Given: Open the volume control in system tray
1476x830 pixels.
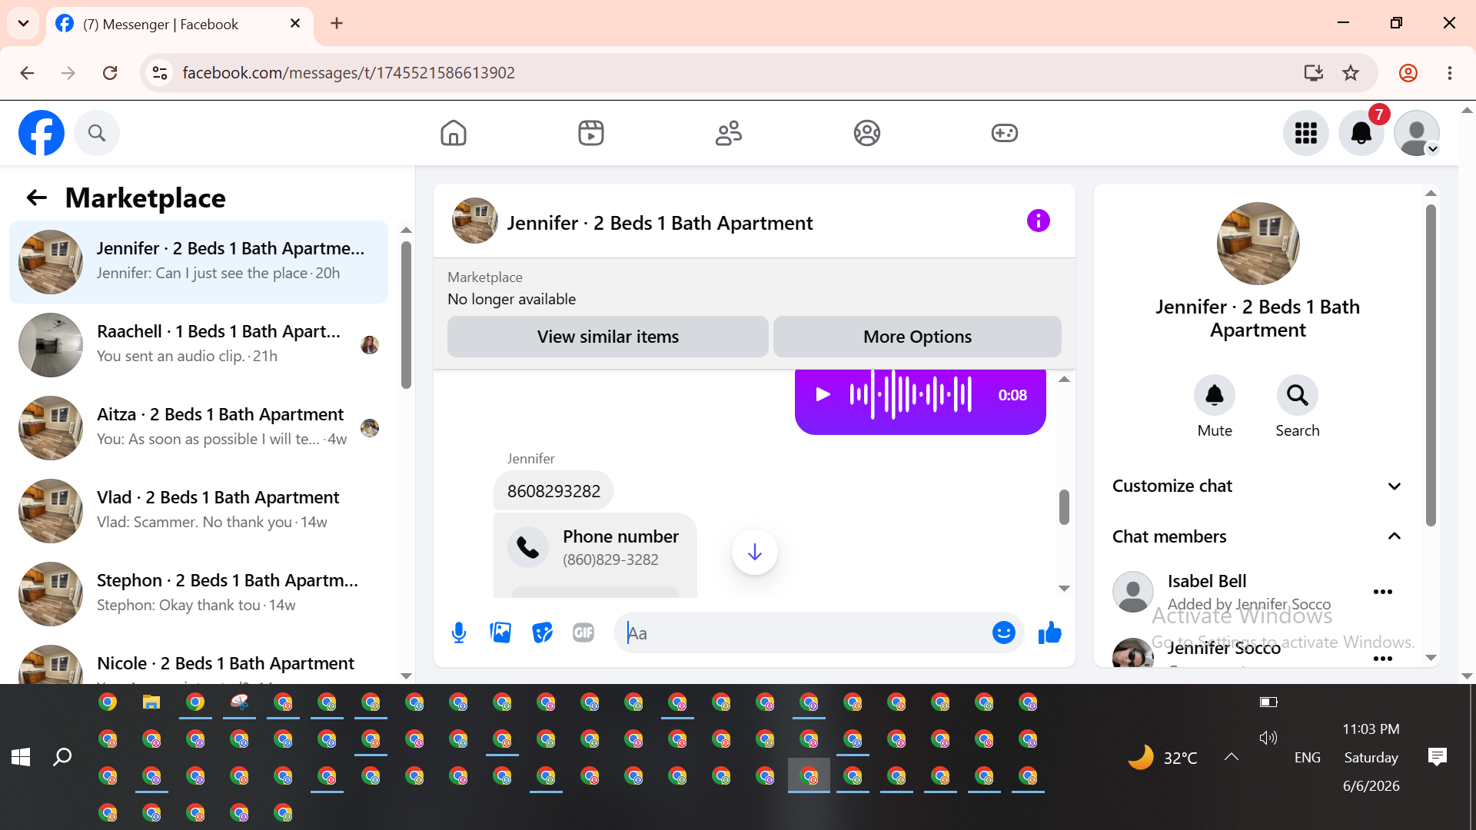Looking at the screenshot, I should point(1268,738).
